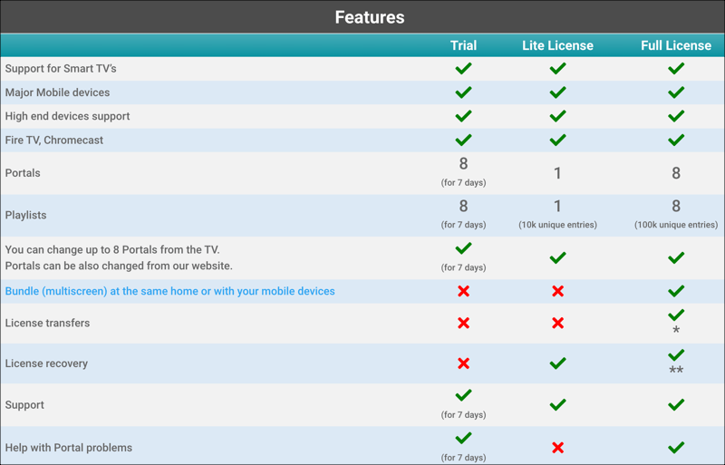Click the Full License checkmark for Bundle multiscreen
The height and width of the screenshot is (465, 725).
click(x=676, y=291)
